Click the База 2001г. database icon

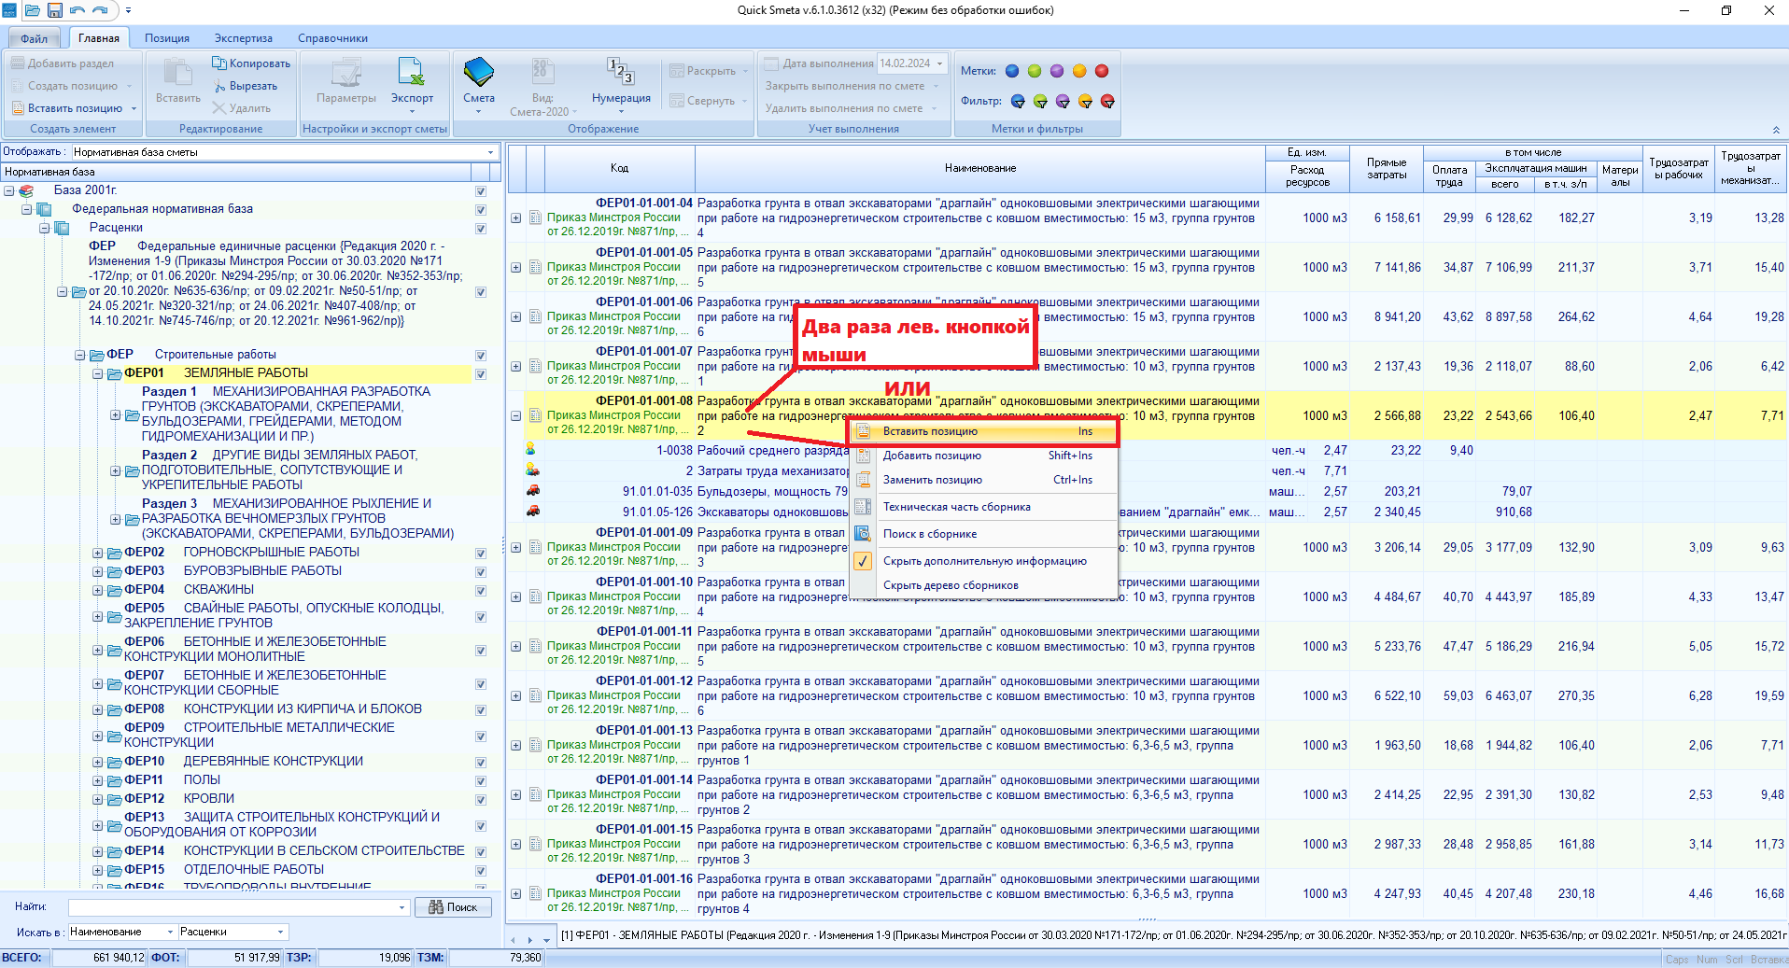pyautogui.click(x=26, y=190)
